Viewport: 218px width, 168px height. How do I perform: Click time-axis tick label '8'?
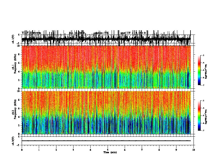tap(159, 150)
